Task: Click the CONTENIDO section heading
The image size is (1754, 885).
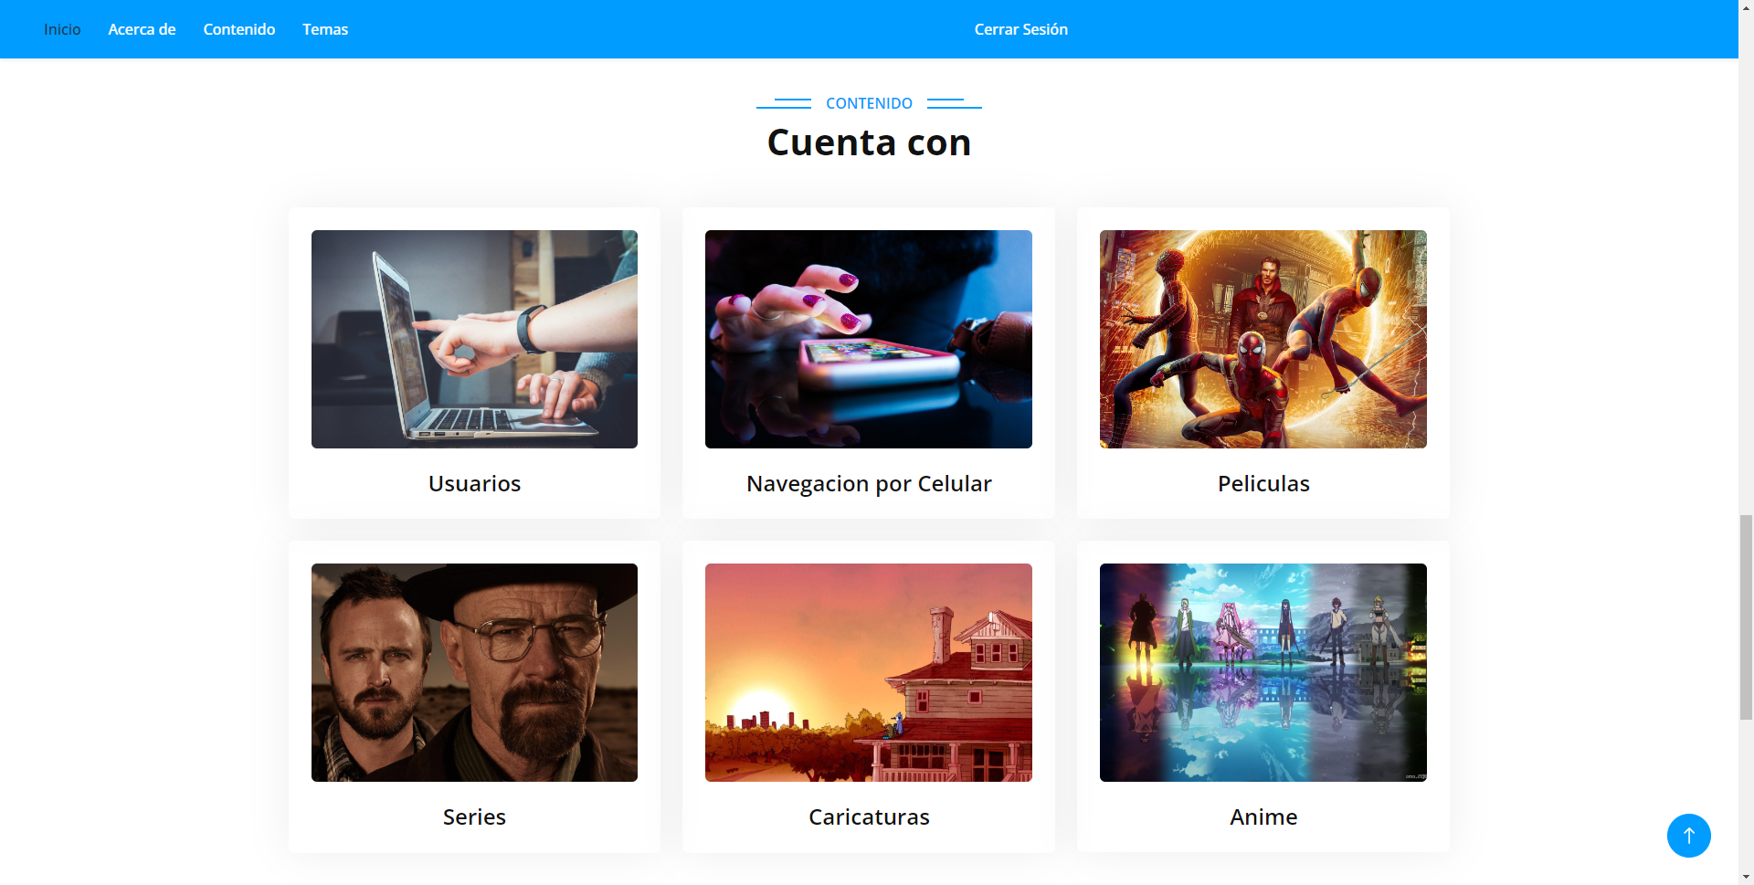Action: (x=868, y=103)
